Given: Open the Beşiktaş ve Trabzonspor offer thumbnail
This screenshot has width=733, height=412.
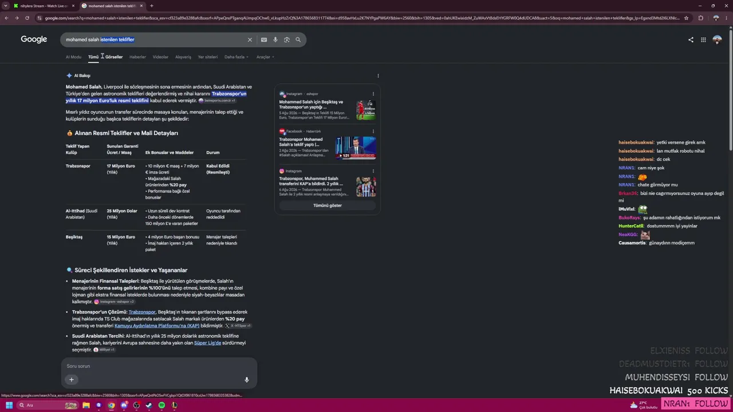Looking at the screenshot, I should point(366,110).
